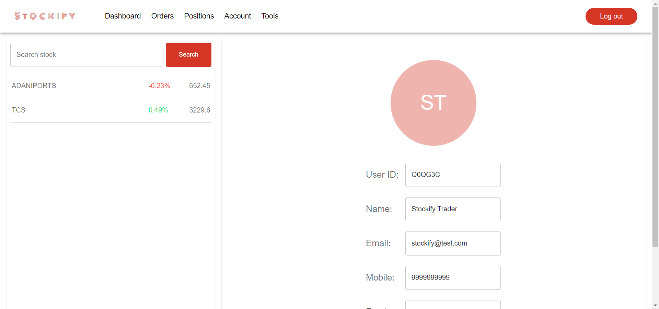Viewport: 659px width, 309px height.
Task: Click the User ID field showing Q0QG3C
Action: [453, 175]
